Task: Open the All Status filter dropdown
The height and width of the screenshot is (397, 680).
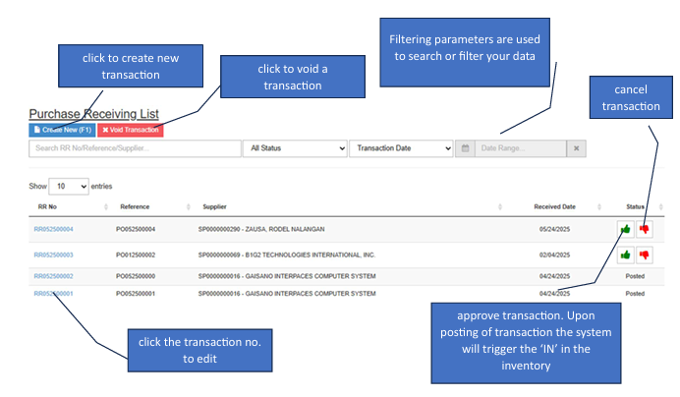Action: (295, 148)
